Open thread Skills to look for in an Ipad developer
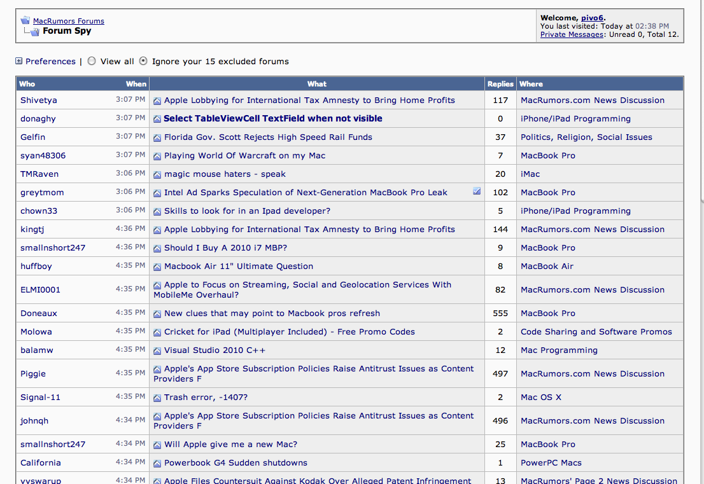The height and width of the screenshot is (484, 704). (x=247, y=211)
